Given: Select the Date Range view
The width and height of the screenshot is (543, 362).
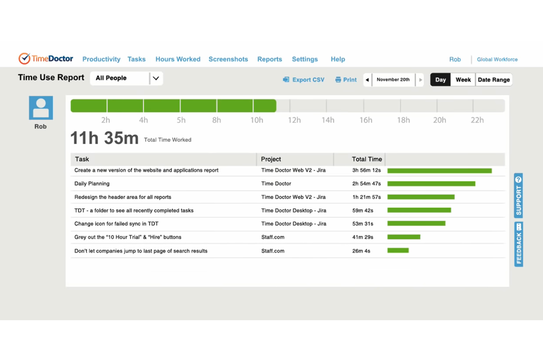Looking at the screenshot, I should [494, 80].
